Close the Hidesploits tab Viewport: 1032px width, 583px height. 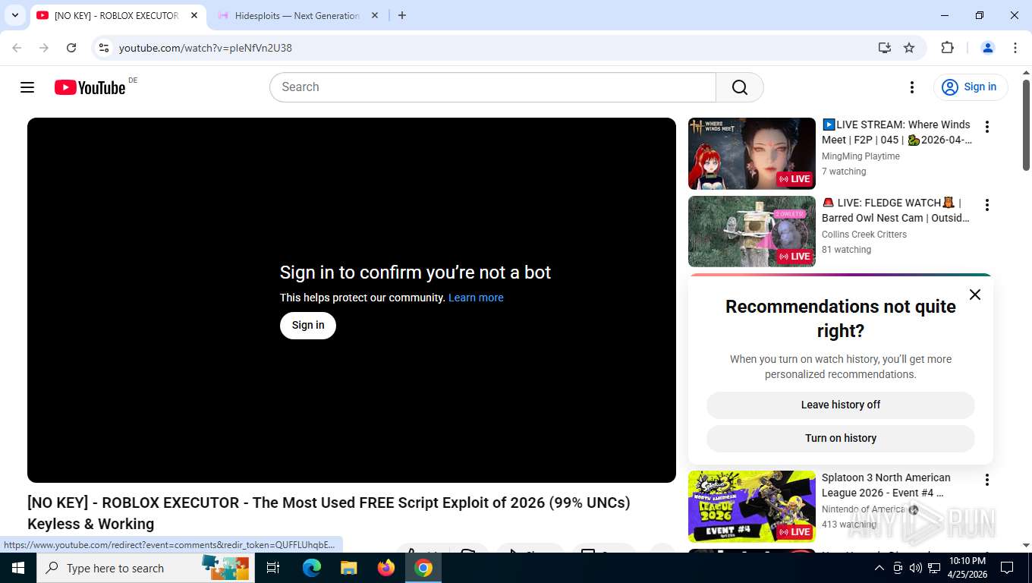(x=376, y=15)
